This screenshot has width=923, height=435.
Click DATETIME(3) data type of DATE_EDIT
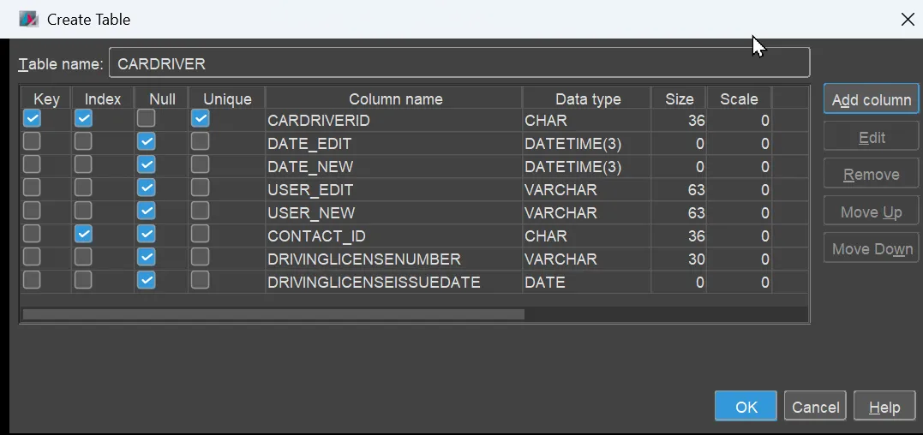coord(586,144)
